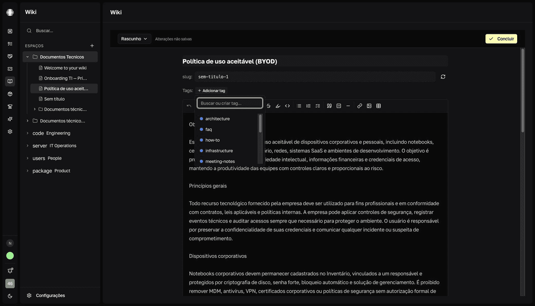This screenshot has width=535, height=306.
Task: Collapse the Documentos Tecnicos space
Action: [28, 57]
